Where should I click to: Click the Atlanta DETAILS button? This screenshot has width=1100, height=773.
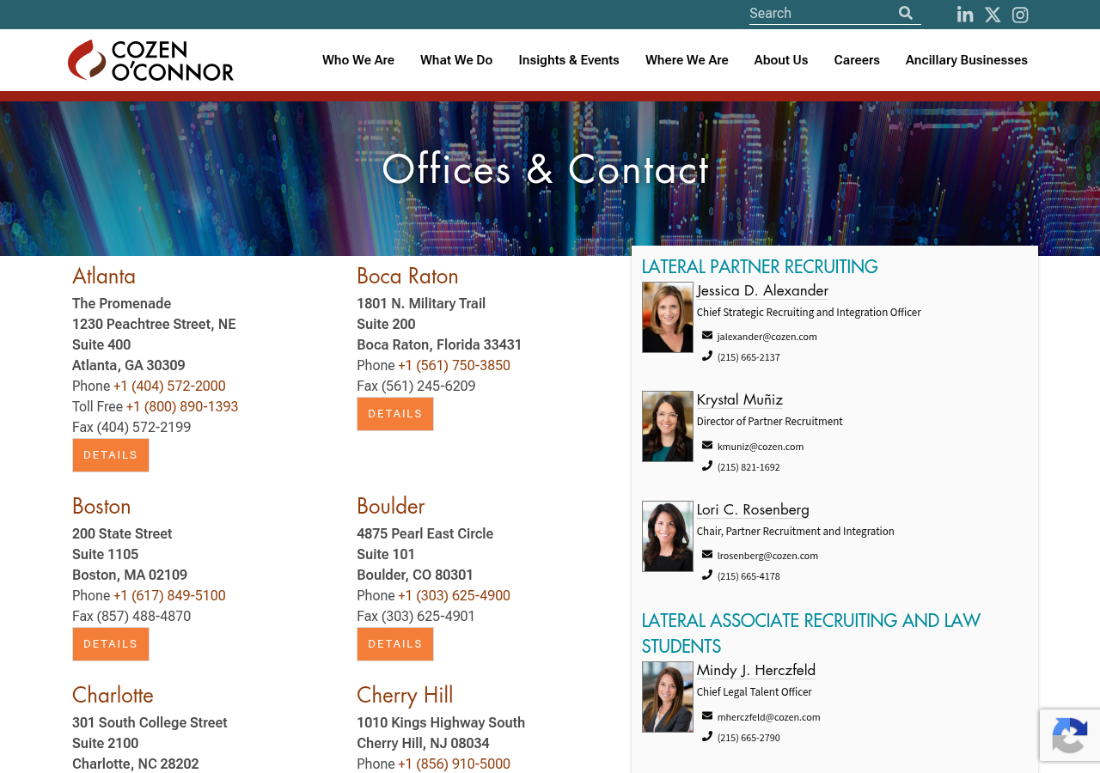(x=111, y=455)
